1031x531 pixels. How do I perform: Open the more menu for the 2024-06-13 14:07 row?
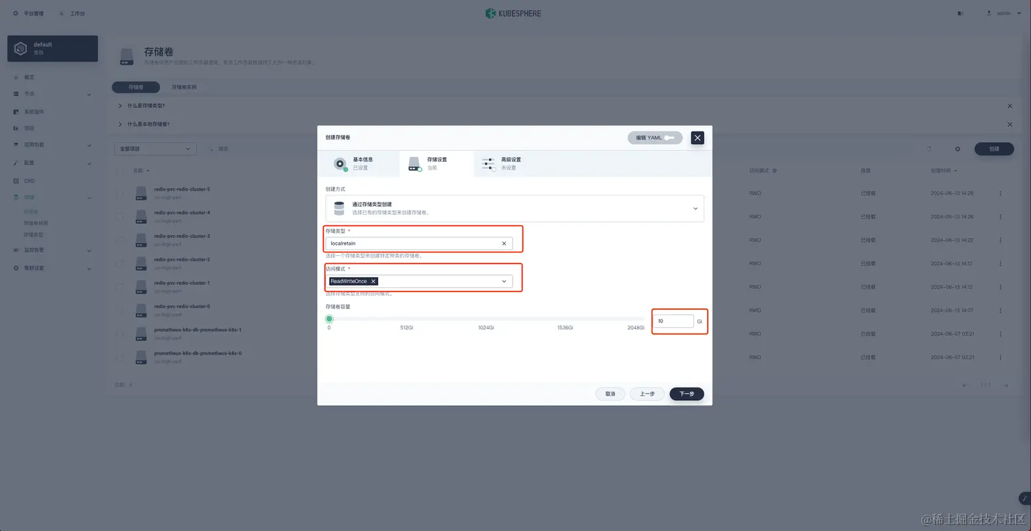click(x=1000, y=311)
